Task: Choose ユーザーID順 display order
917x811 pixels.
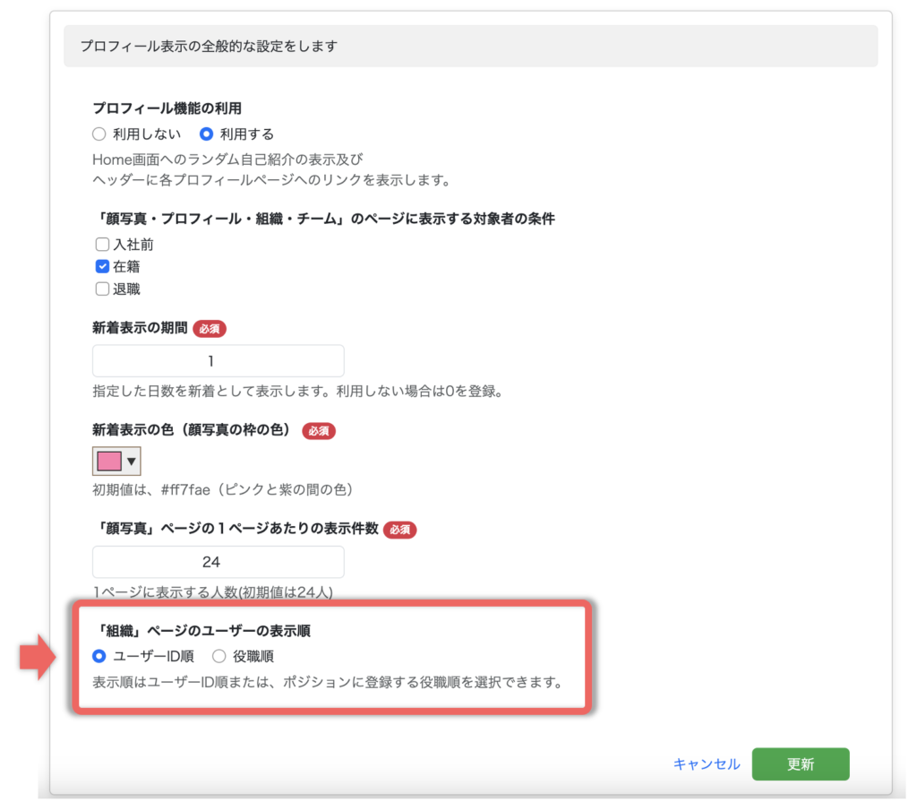Action: click(x=99, y=657)
